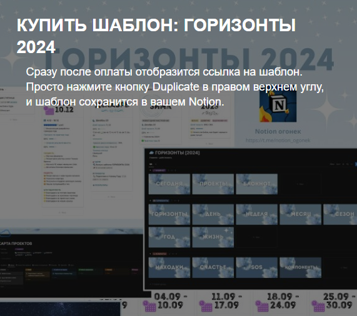Collapse the gallery group above ГОРИЗОНТЫ card
Image resolution: width=357 pixels, height=316 pixels.
tap(150, 200)
